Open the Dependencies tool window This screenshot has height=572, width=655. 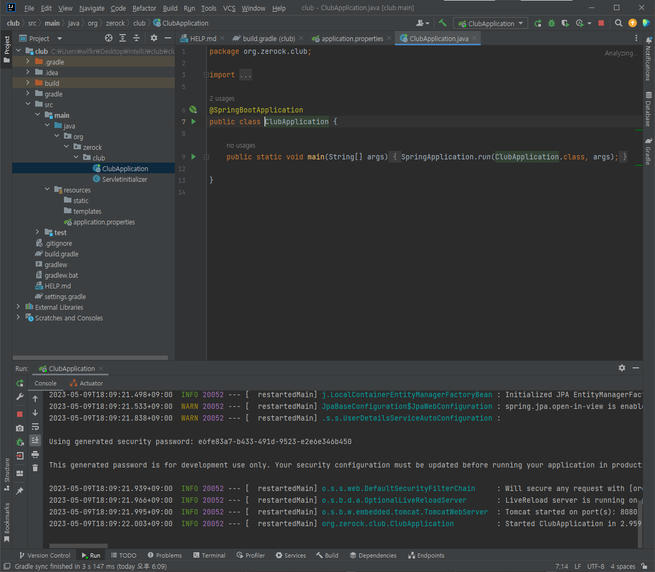coord(373,555)
